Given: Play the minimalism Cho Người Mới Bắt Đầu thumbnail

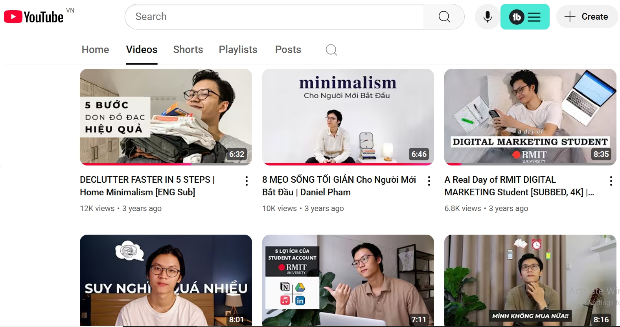Looking at the screenshot, I should pos(348,117).
